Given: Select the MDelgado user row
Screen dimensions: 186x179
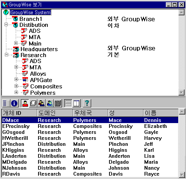Looking at the screenshot, I should pos(90,162).
